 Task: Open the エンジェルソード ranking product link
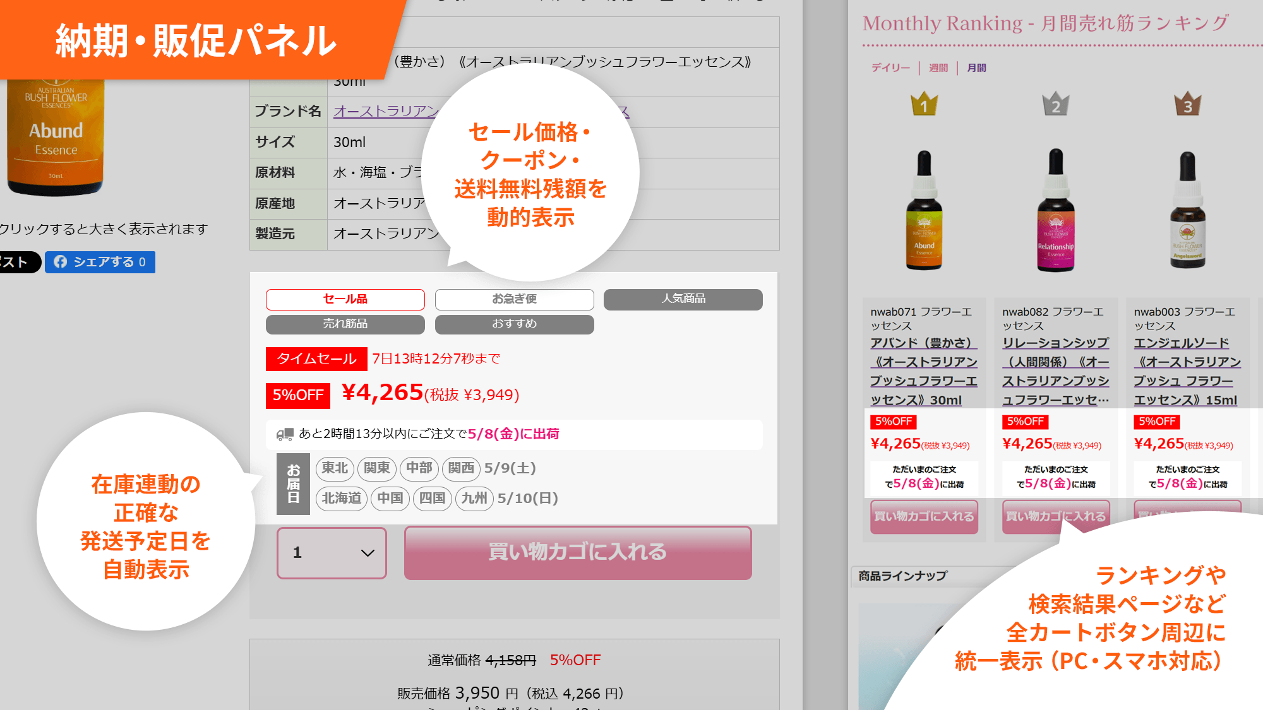coord(1187,371)
